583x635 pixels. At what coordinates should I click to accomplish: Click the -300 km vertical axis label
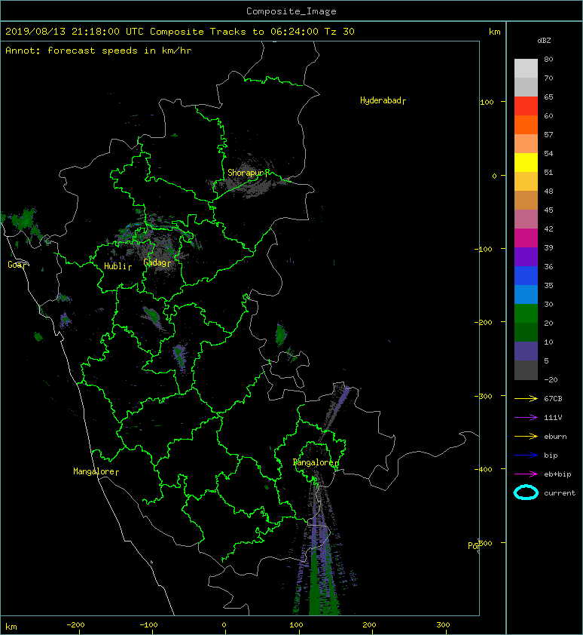(x=483, y=396)
